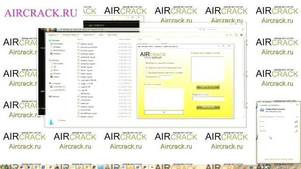301x169 pixels.
Task: Click the find-networks button in Aircrack Ultra
Action: pyautogui.click(x=208, y=87)
